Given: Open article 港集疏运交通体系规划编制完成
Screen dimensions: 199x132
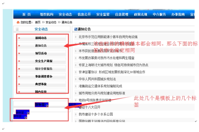Looking at the screenshot, I should [x=100, y=86].
